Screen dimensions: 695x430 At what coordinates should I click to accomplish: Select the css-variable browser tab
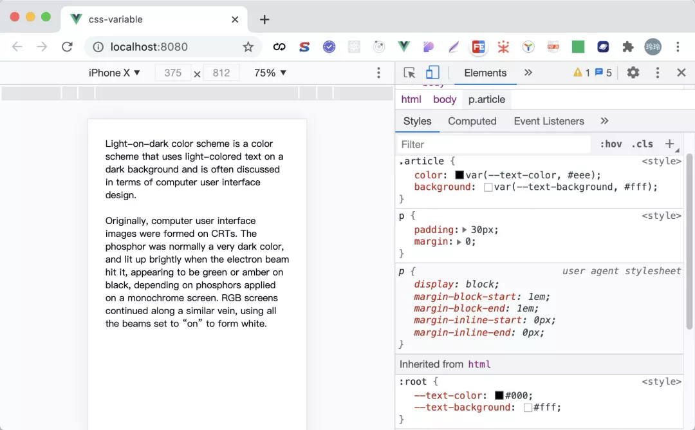[154, 19]
